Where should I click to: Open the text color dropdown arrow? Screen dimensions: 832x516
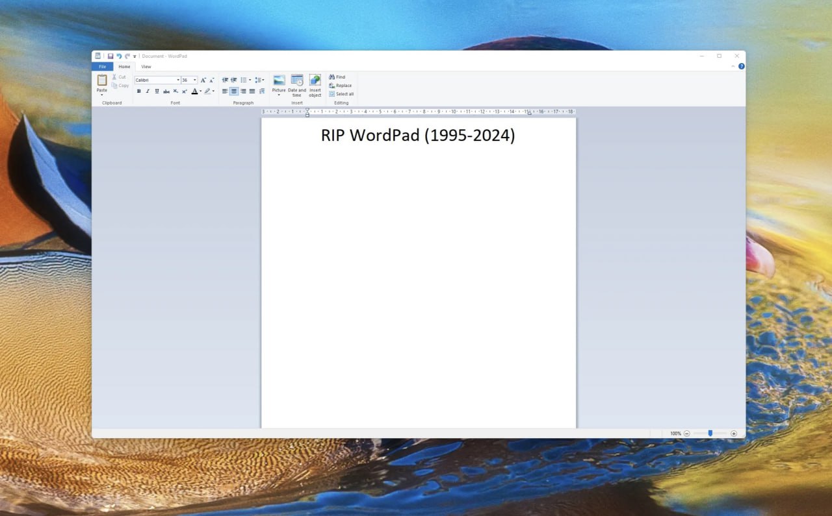pyautogui.click(x=201, y=91)
